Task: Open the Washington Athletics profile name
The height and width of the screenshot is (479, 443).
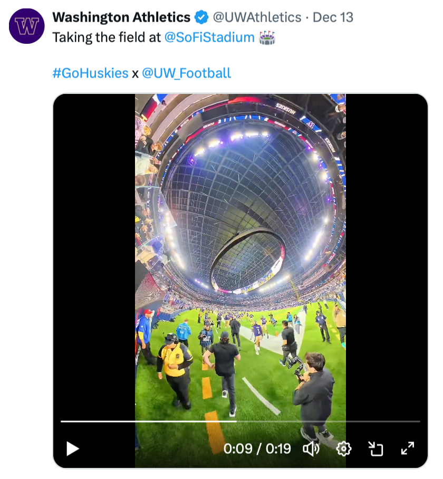Action: pyautogui.click(x=121, y=17)
